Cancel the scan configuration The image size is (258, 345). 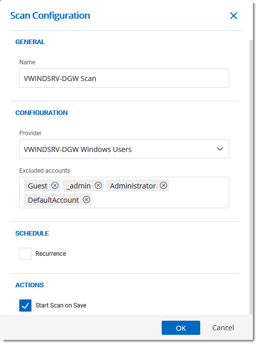pos(223,328)
